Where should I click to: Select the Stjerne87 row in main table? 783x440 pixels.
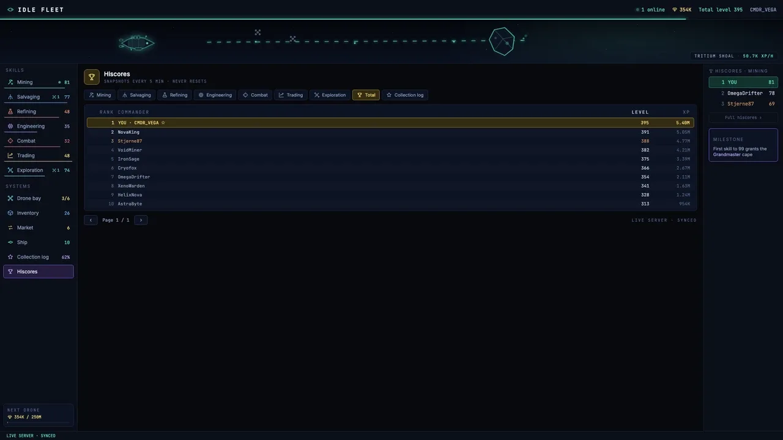click(390, 141)
